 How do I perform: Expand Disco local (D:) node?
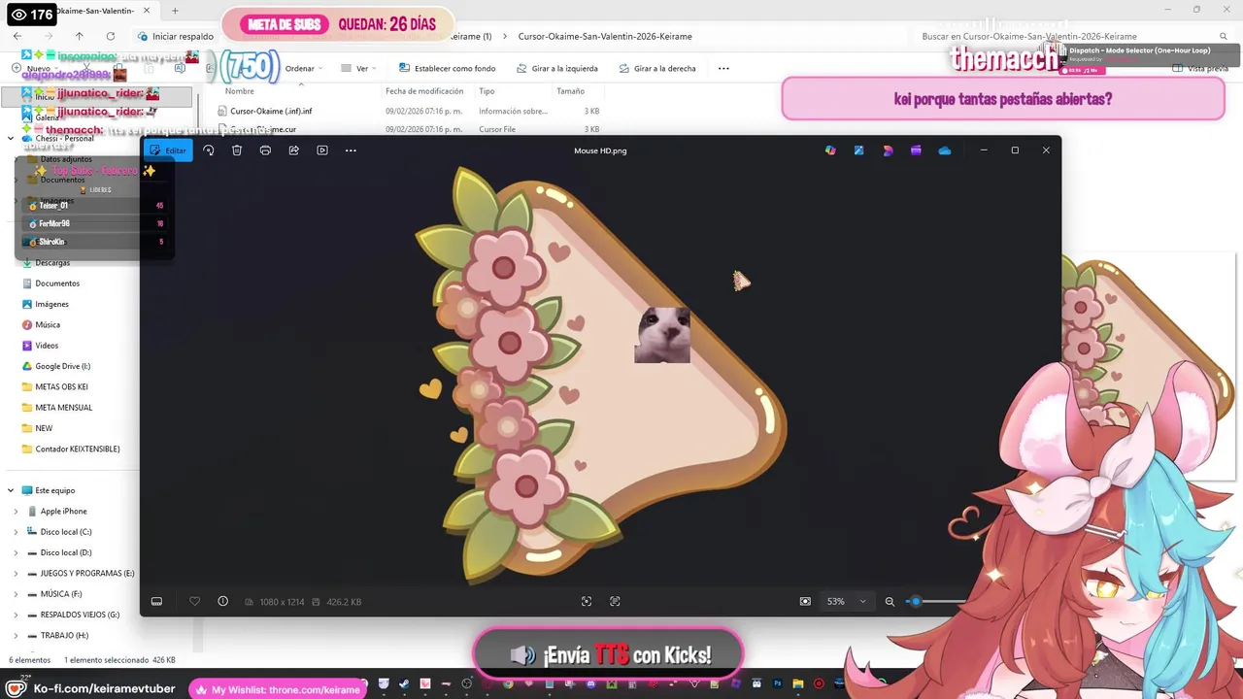[16, 552]
